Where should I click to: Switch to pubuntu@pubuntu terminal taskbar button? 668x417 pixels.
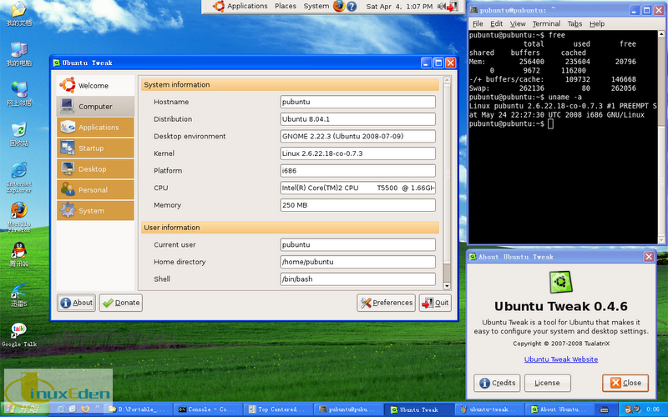point(348,409)
